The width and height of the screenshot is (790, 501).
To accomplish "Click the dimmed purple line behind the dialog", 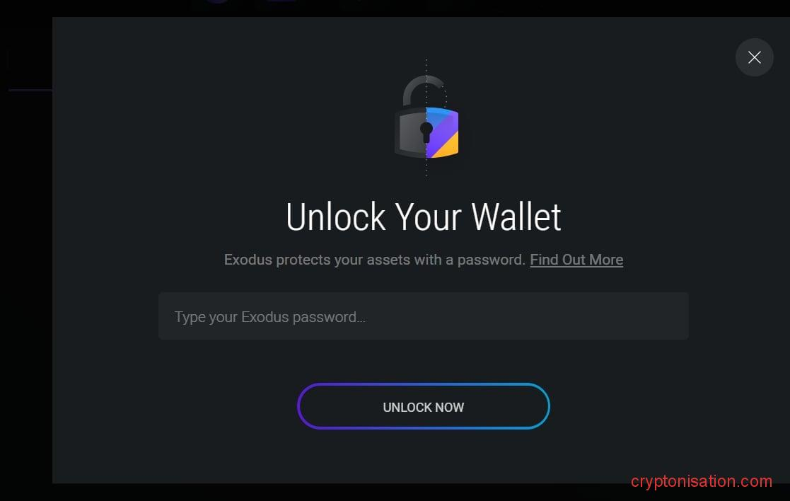I will click(x=30, y=90).
